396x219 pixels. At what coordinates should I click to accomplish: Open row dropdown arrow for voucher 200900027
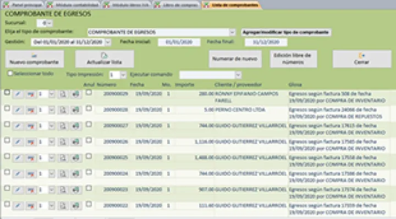pyautogui.click(x=52, y=126)
